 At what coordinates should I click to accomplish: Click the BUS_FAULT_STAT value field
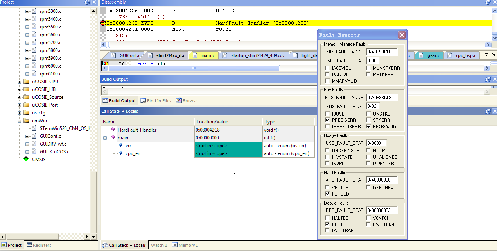coord(372,106)
